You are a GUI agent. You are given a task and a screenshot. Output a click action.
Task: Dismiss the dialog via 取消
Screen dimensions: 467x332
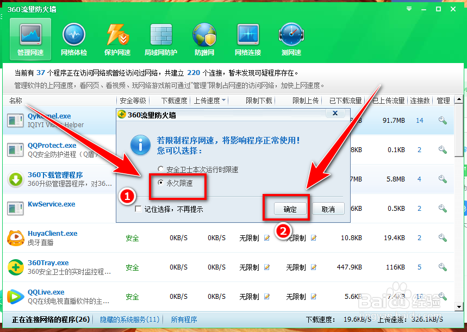328,208
